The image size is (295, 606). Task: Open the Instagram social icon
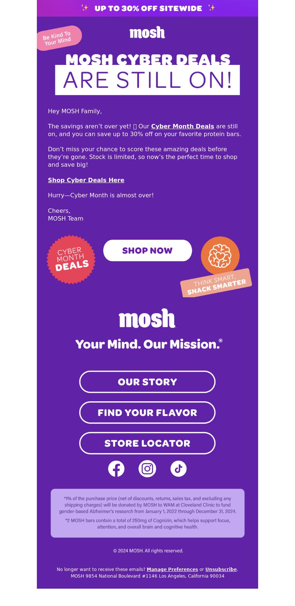(x=147, y=469)
